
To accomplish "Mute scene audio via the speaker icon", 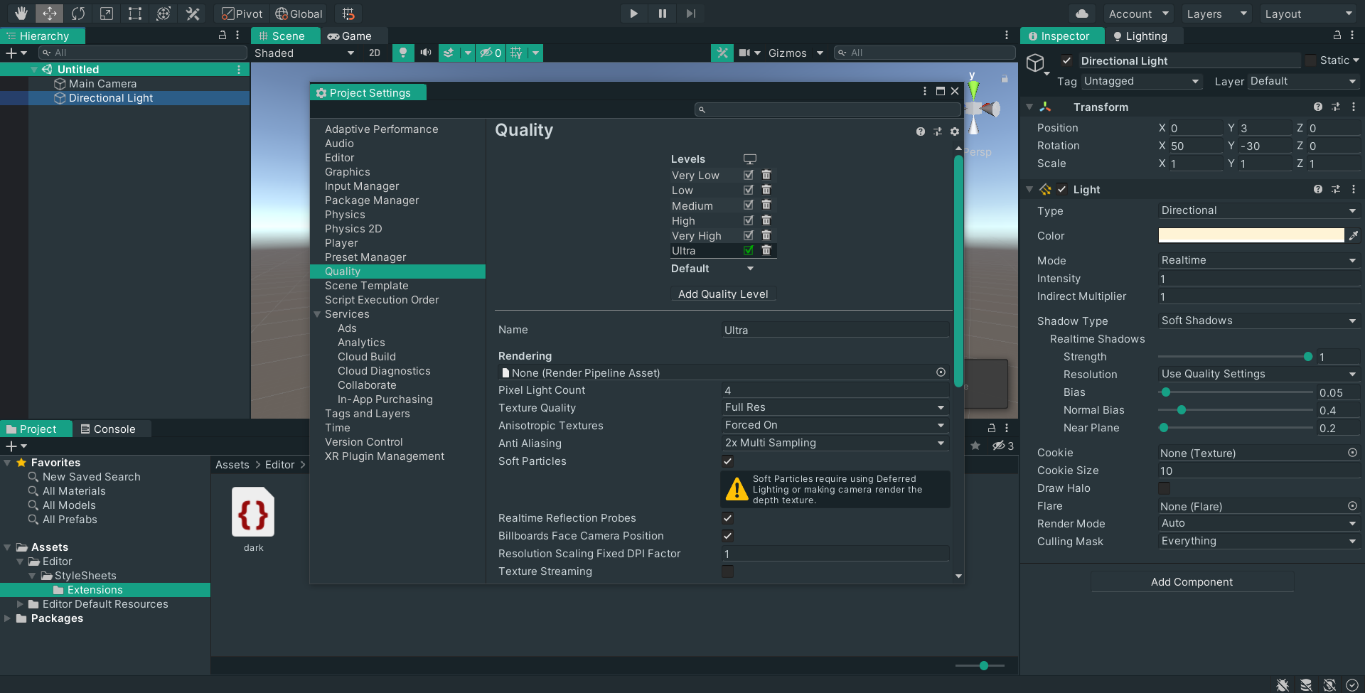I will pyautogui.click(x=425, y=53).
